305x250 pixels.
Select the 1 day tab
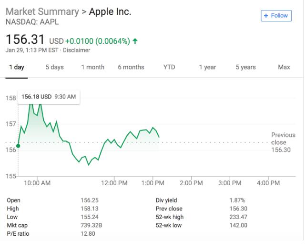click(16, 67)
